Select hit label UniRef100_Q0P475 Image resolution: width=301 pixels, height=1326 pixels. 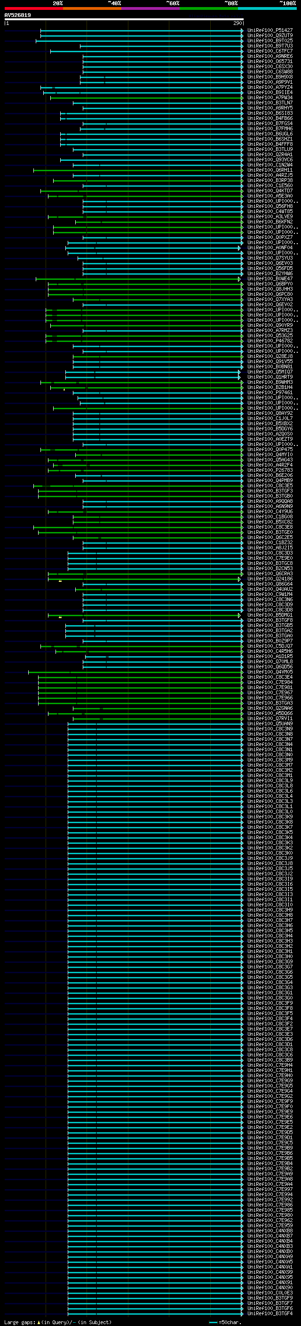point(270,449)
